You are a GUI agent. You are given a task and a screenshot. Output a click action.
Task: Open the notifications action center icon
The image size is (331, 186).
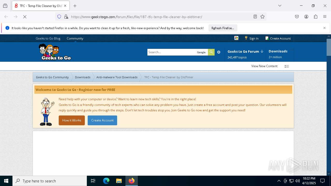322,181
